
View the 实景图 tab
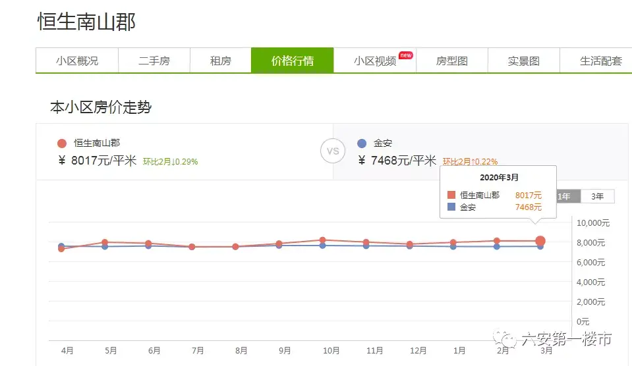tap(524, 61)
